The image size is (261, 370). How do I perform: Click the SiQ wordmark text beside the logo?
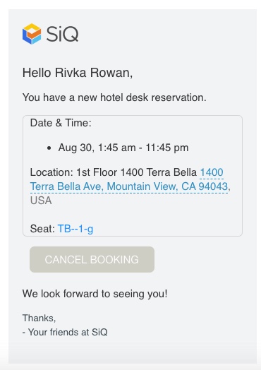pyautogui.click(x=62, y=34)
